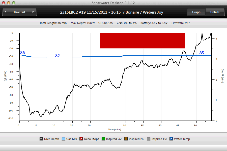
Task: Toggle the Water Temp checkbox
Action: [x=171, y=139]
